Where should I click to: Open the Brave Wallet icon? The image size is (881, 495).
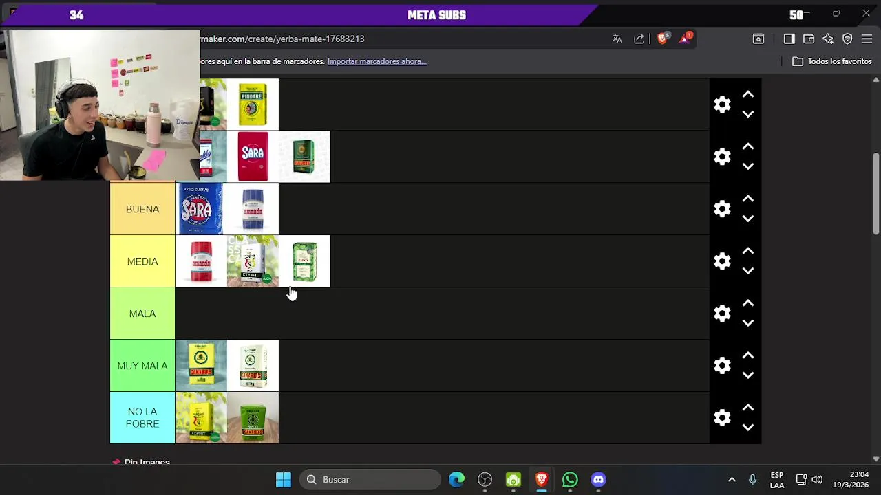[x=809, y=39]
